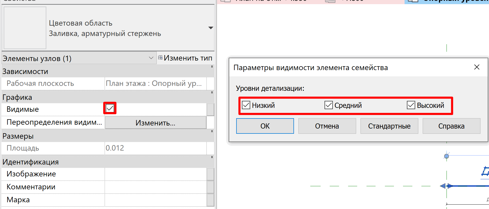489x209 pixels.
Task: Select the Рабочая плоскость label
Action: [40, 84]
